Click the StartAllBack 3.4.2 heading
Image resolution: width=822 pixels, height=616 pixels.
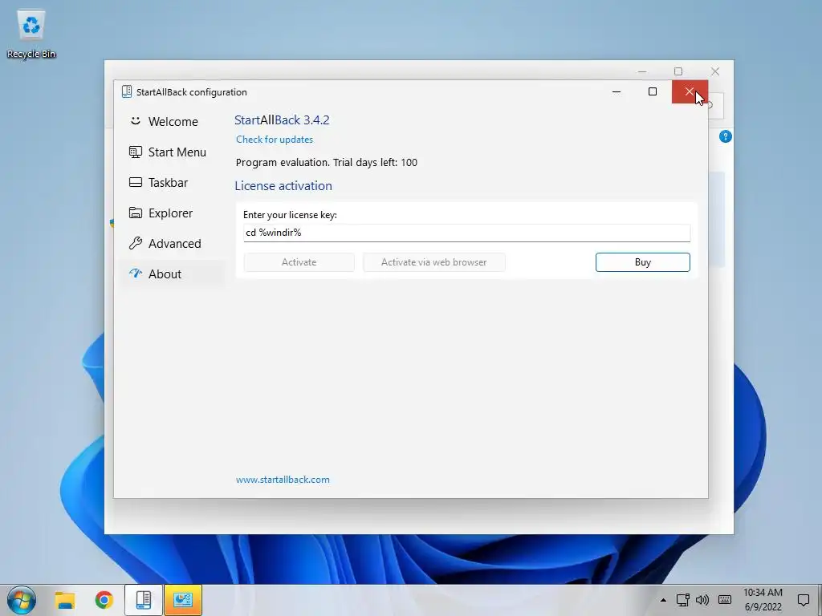(282, 120)
